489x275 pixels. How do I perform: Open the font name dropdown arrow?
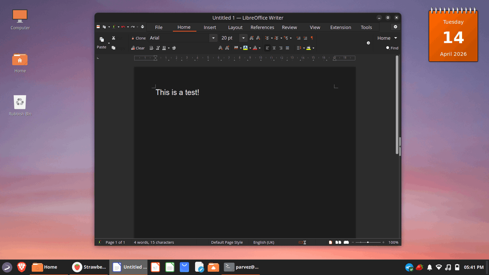tap(213, 38)
